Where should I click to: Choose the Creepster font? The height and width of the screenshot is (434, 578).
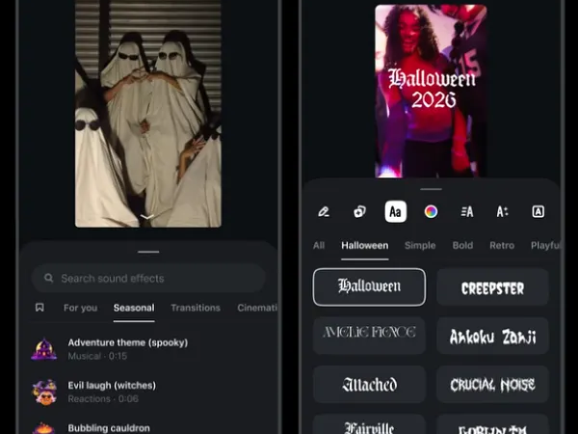point(492,287)
